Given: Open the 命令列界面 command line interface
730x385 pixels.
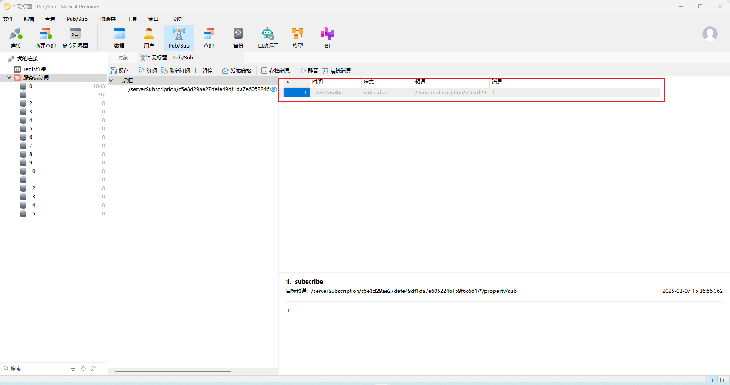Looking at the screenshot, I should point(75,38).
